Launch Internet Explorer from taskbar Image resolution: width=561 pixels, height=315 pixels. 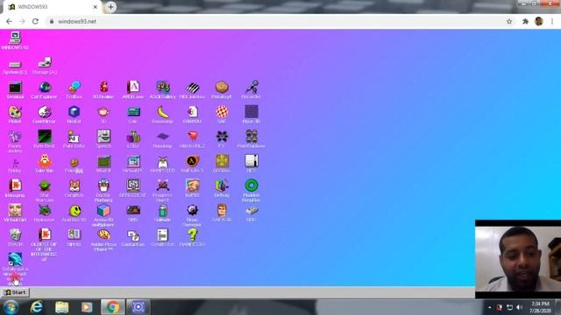(36, 307)
